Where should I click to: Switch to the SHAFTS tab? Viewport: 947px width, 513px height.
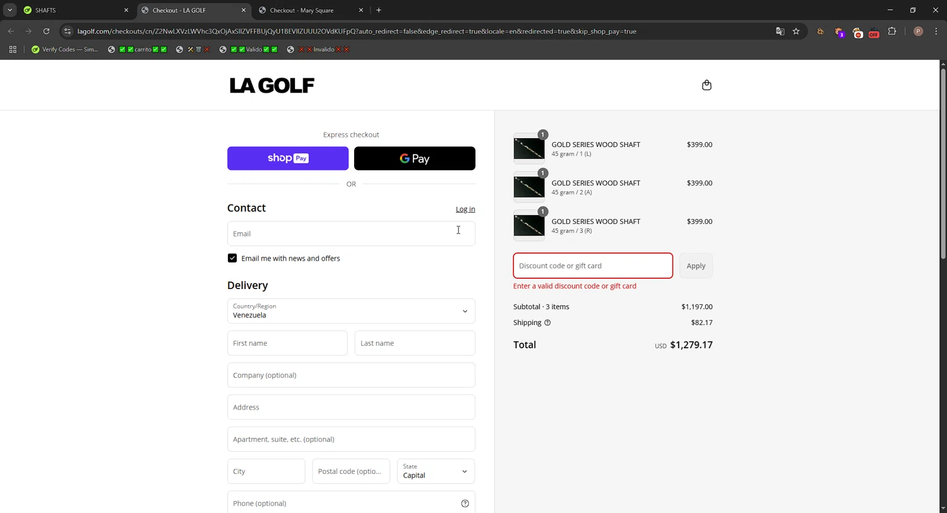coord(75,10)
